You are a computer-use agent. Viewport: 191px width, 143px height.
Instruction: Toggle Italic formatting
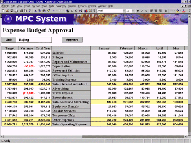[x=142, y=11]
